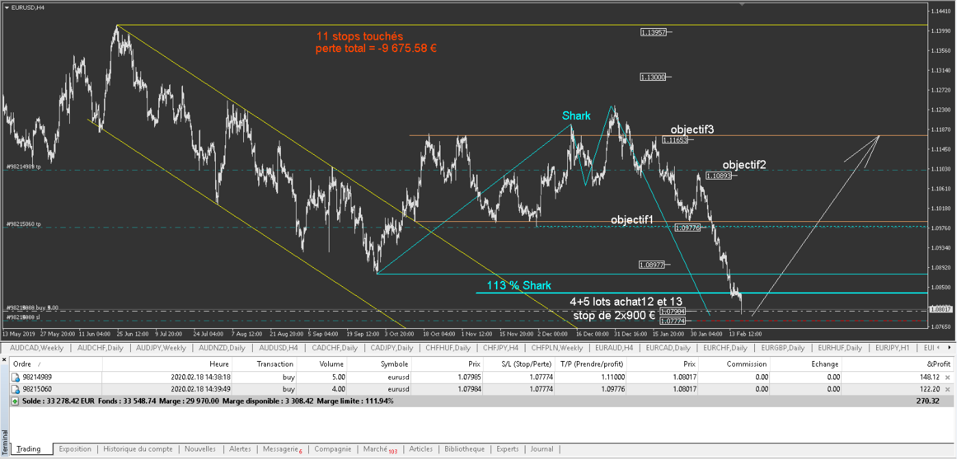Click the order icon beside 98214989
The image size is (957, 459).
click(x=15, y=377)
